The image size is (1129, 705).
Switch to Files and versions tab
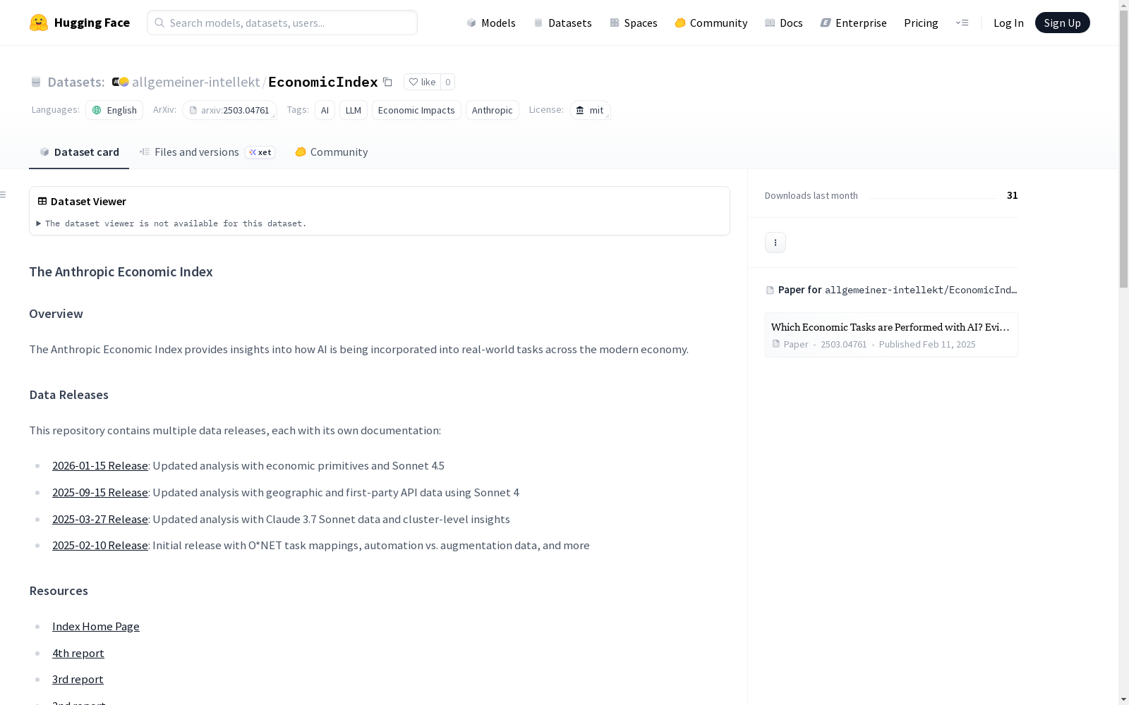[x=207, y=152]
